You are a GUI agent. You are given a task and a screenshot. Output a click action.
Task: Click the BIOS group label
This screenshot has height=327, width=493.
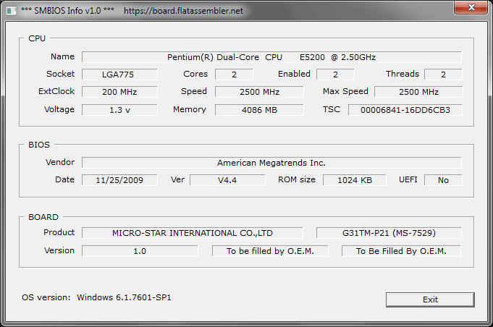click(x=39, y=145)
